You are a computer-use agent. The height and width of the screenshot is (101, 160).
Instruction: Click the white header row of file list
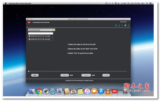(x=41, y=33)
